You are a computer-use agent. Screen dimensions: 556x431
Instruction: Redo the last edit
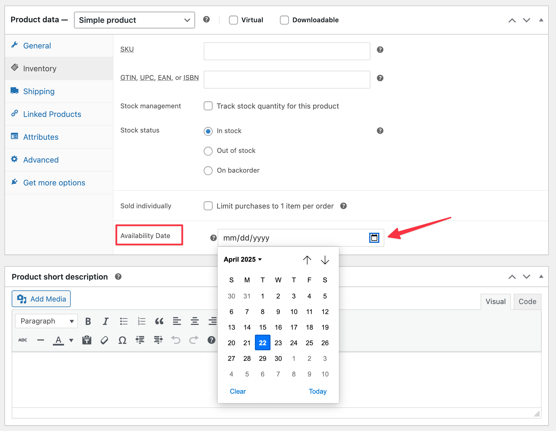point(194,340)
